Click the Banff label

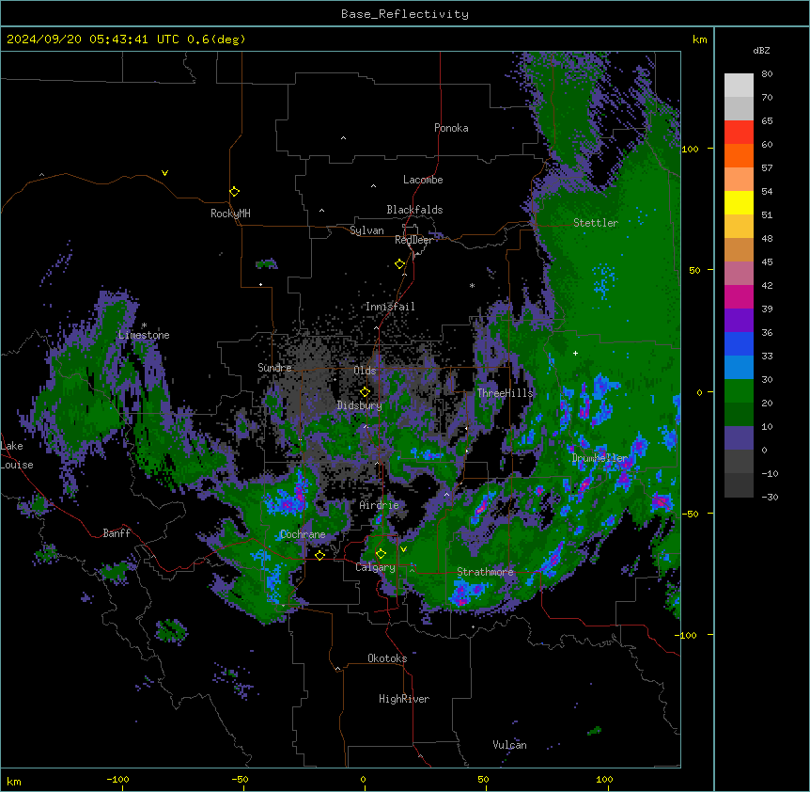117,533
